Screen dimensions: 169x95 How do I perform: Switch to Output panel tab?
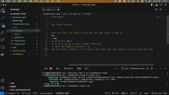(x=58, y=69)
